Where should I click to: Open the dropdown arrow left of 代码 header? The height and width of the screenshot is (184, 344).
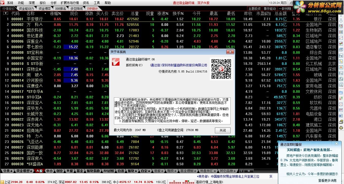(x=5, y=13)
